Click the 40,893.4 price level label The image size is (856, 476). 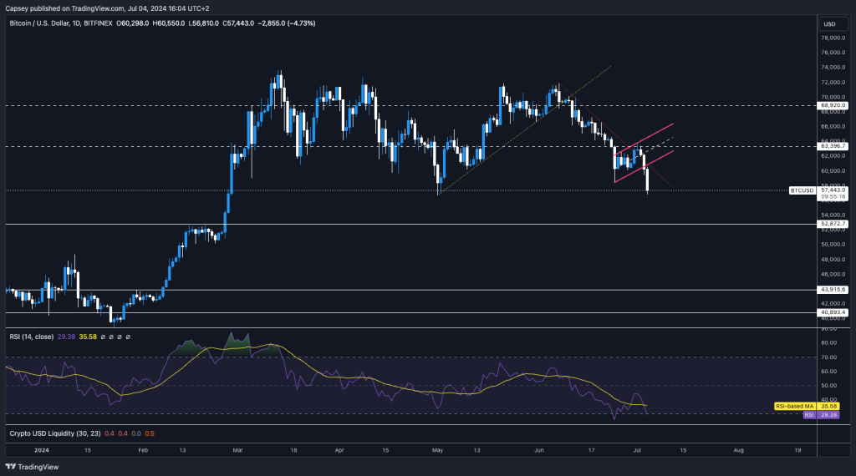point(833,312)
